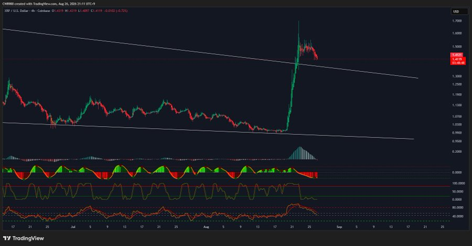Click the 40.0000 RSI scale label
The width and height of the screenshot is (472, 246).
click(457, 216)
